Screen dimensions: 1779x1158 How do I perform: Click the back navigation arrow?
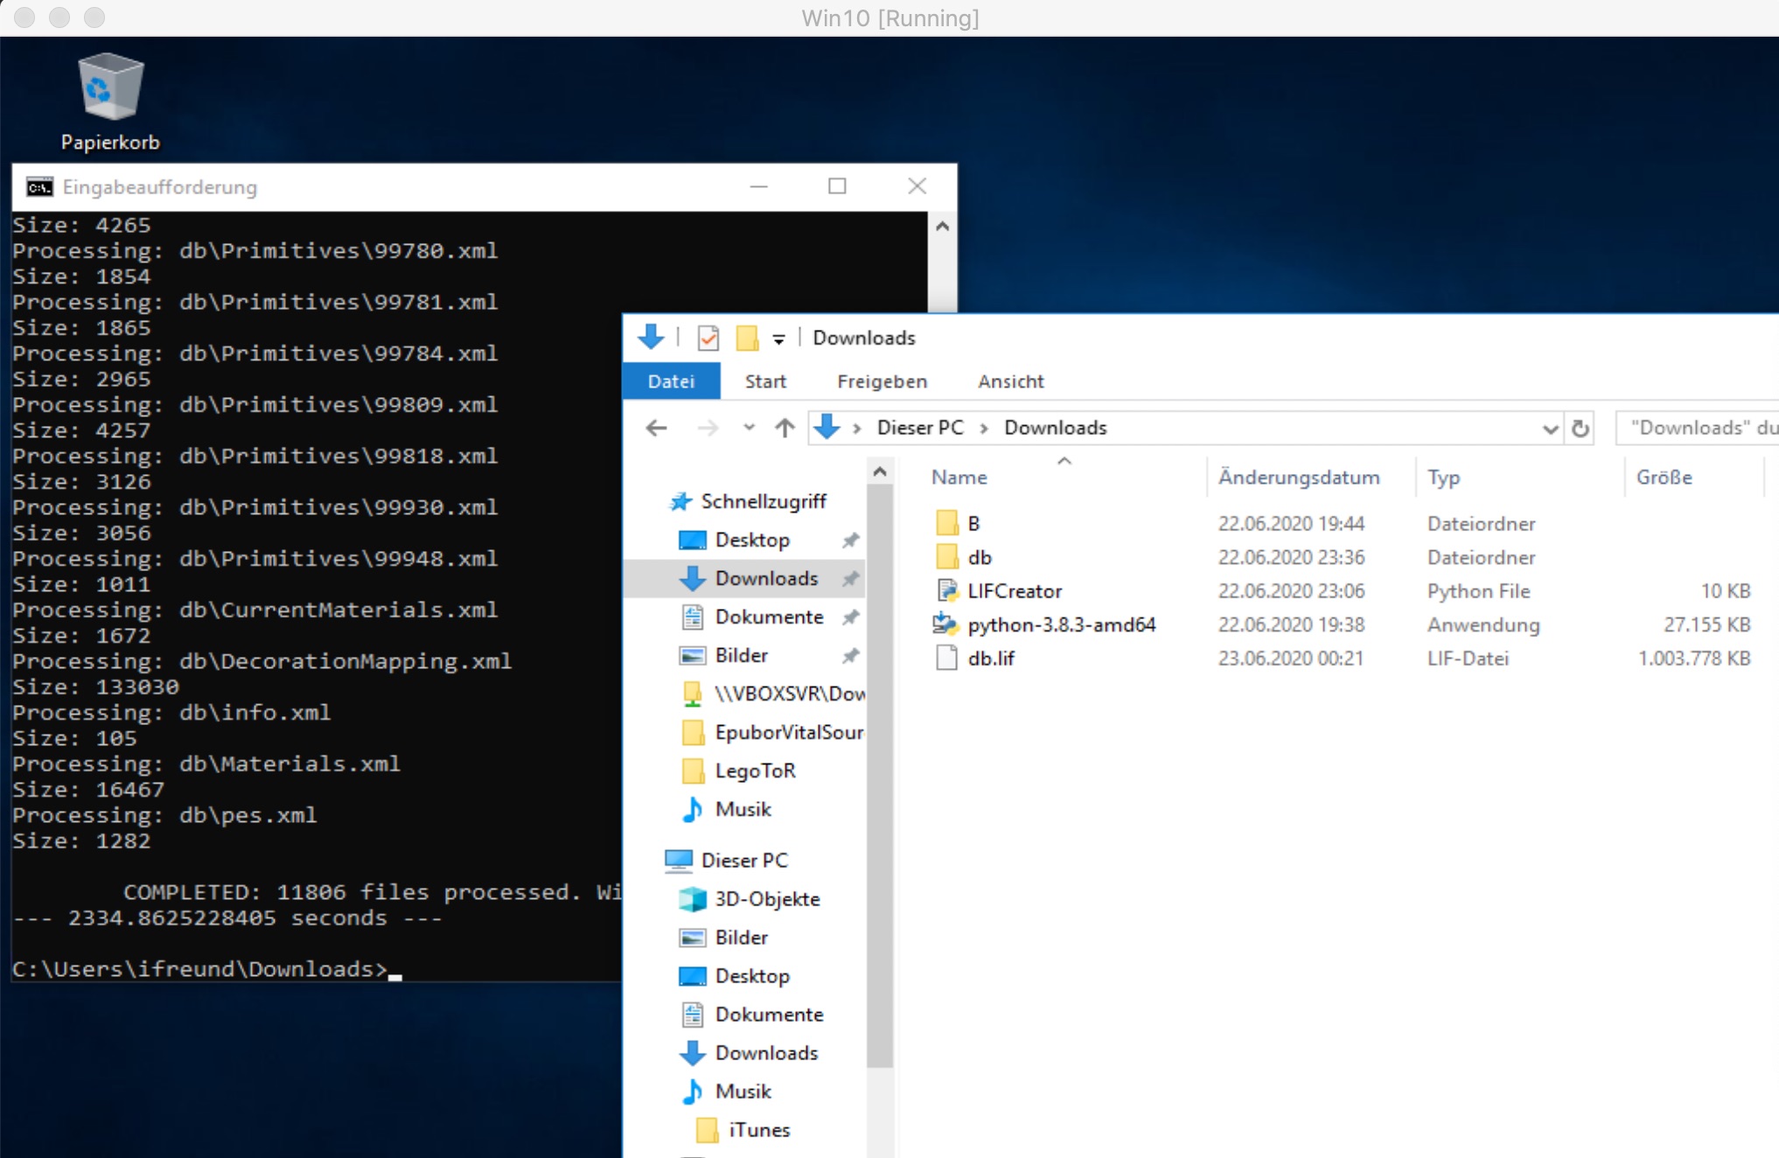656,429
